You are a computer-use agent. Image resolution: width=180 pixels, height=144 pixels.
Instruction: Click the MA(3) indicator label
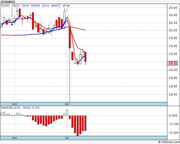(x=16, y=6)
